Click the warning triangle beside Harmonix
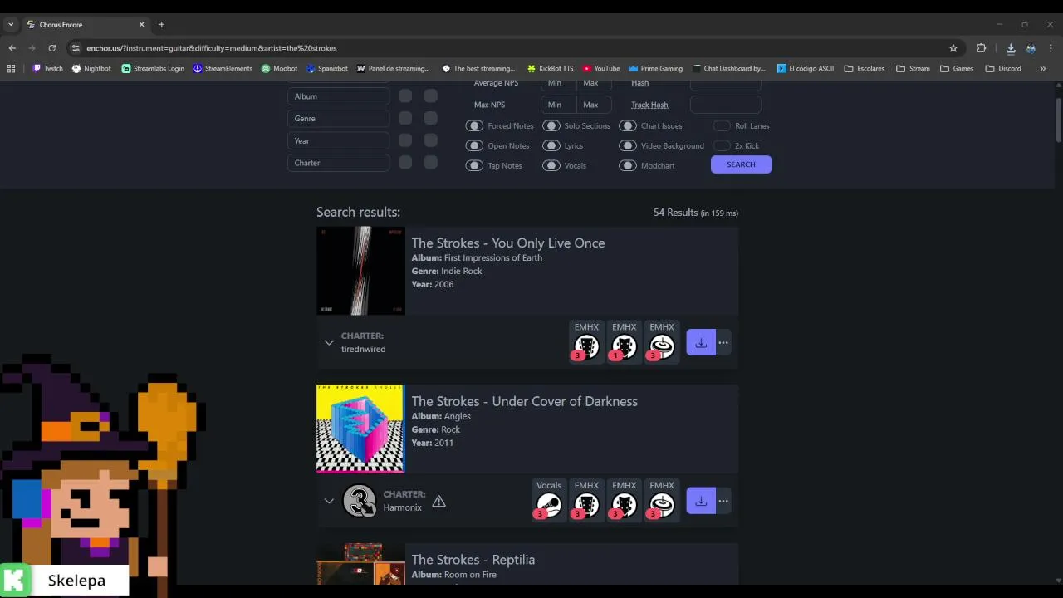 point(438,501)
